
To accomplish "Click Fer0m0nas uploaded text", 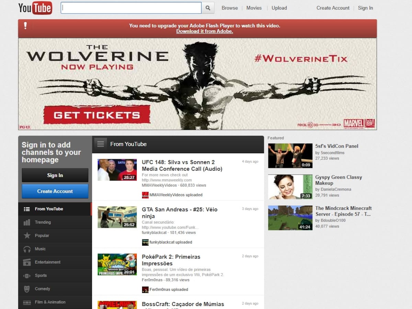I will click(169, 290).
